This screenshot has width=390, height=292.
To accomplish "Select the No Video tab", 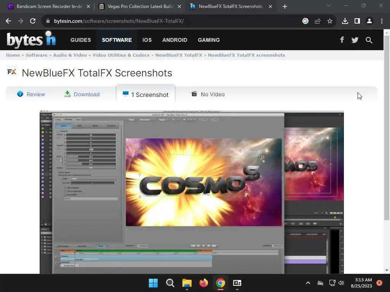I will pos(208,94).
